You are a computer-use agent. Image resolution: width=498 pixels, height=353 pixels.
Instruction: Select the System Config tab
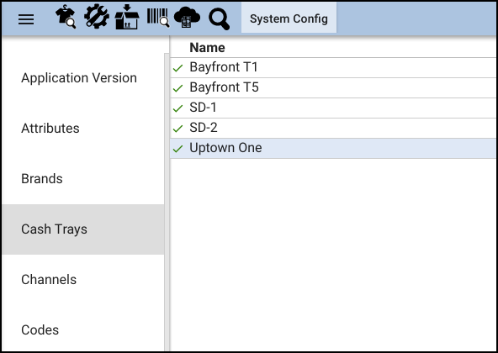click(x=289, y=18)
